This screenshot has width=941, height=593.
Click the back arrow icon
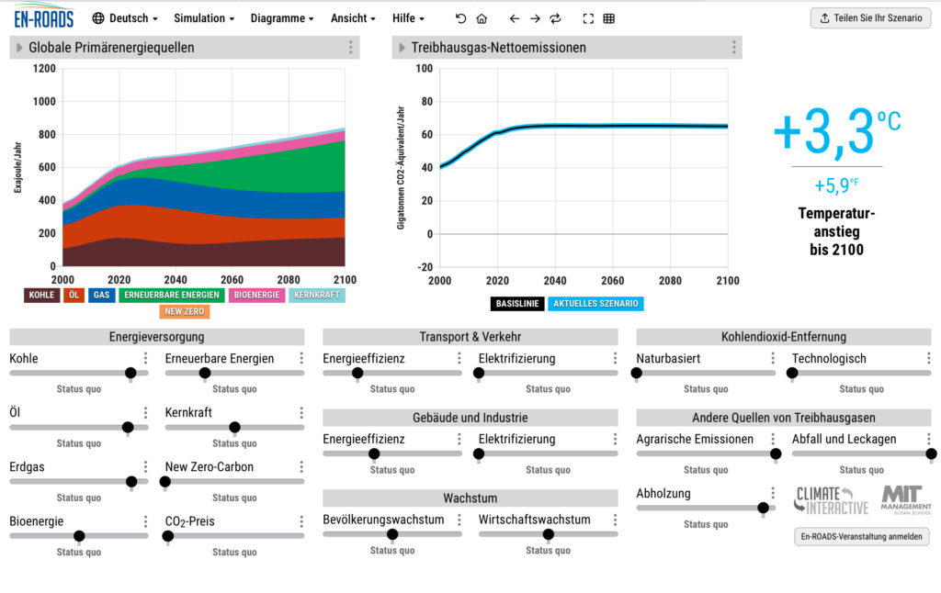[515, 18]
